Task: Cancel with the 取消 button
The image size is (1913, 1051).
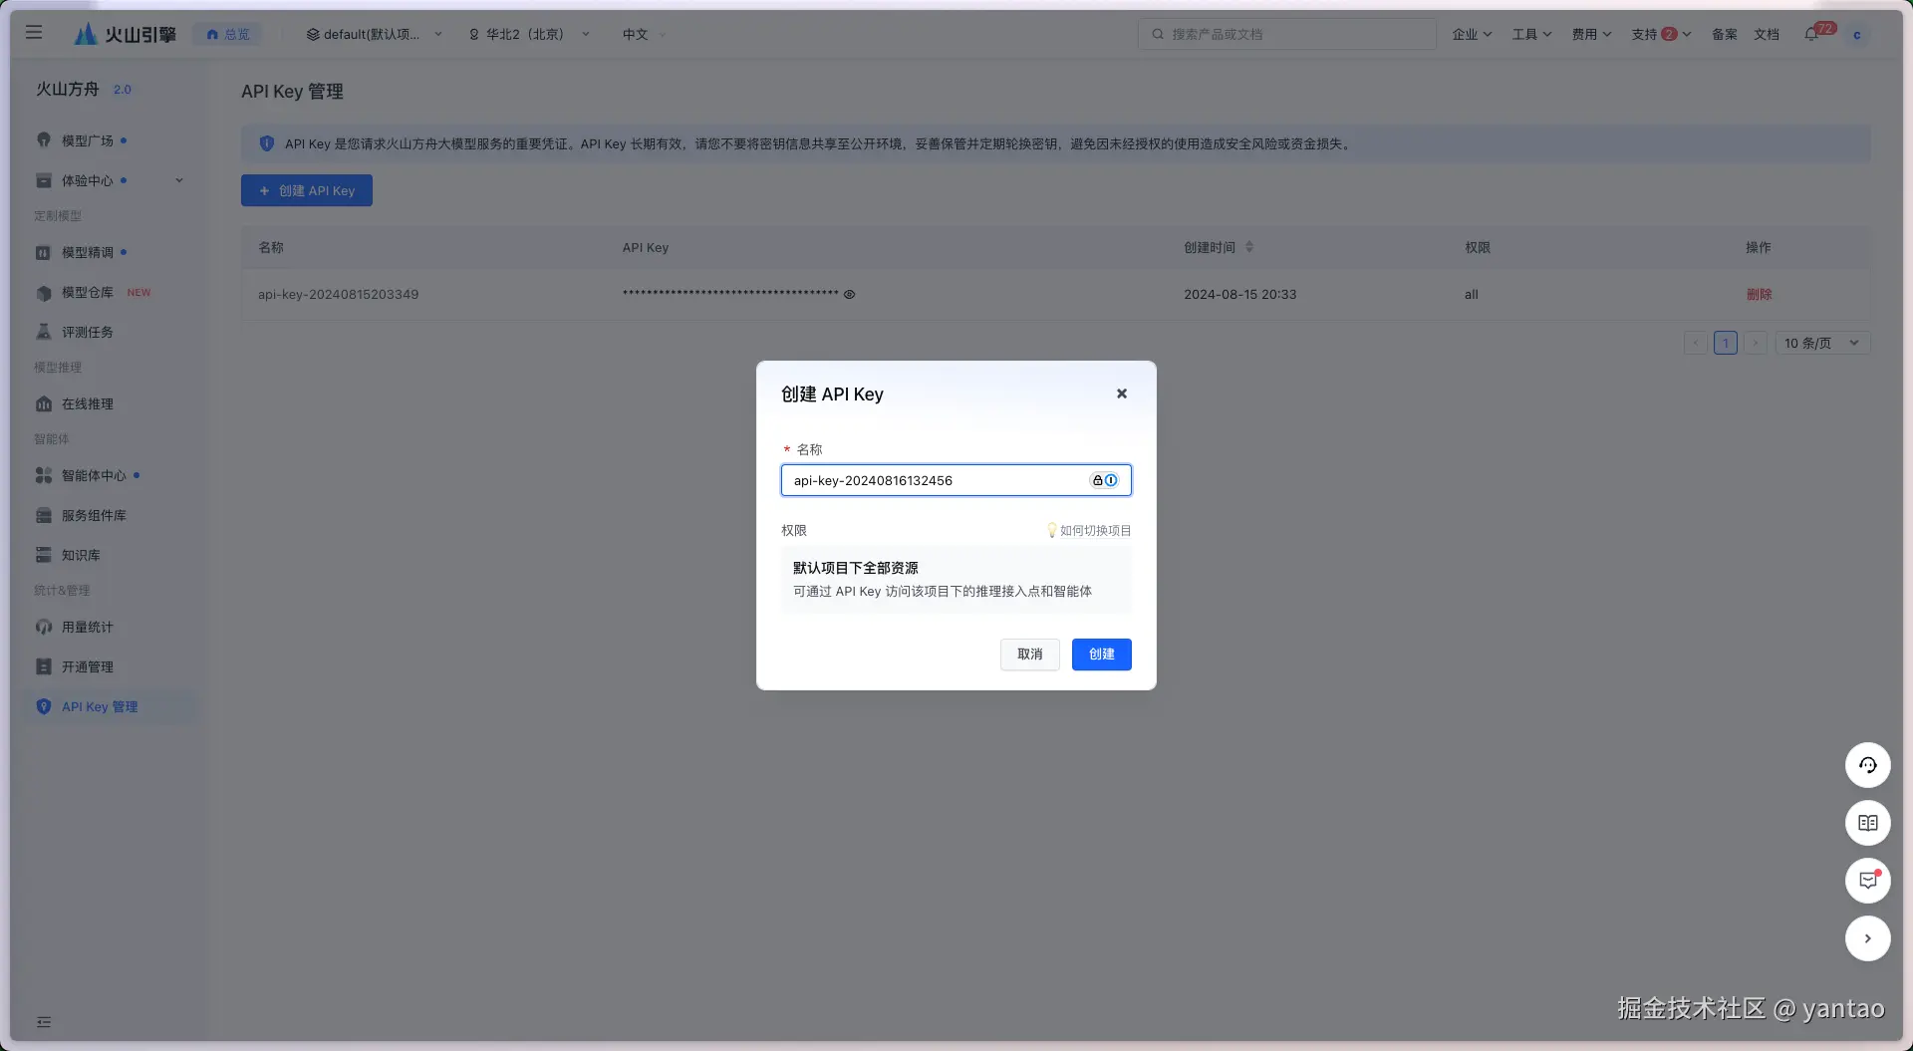Action: 1030,655
